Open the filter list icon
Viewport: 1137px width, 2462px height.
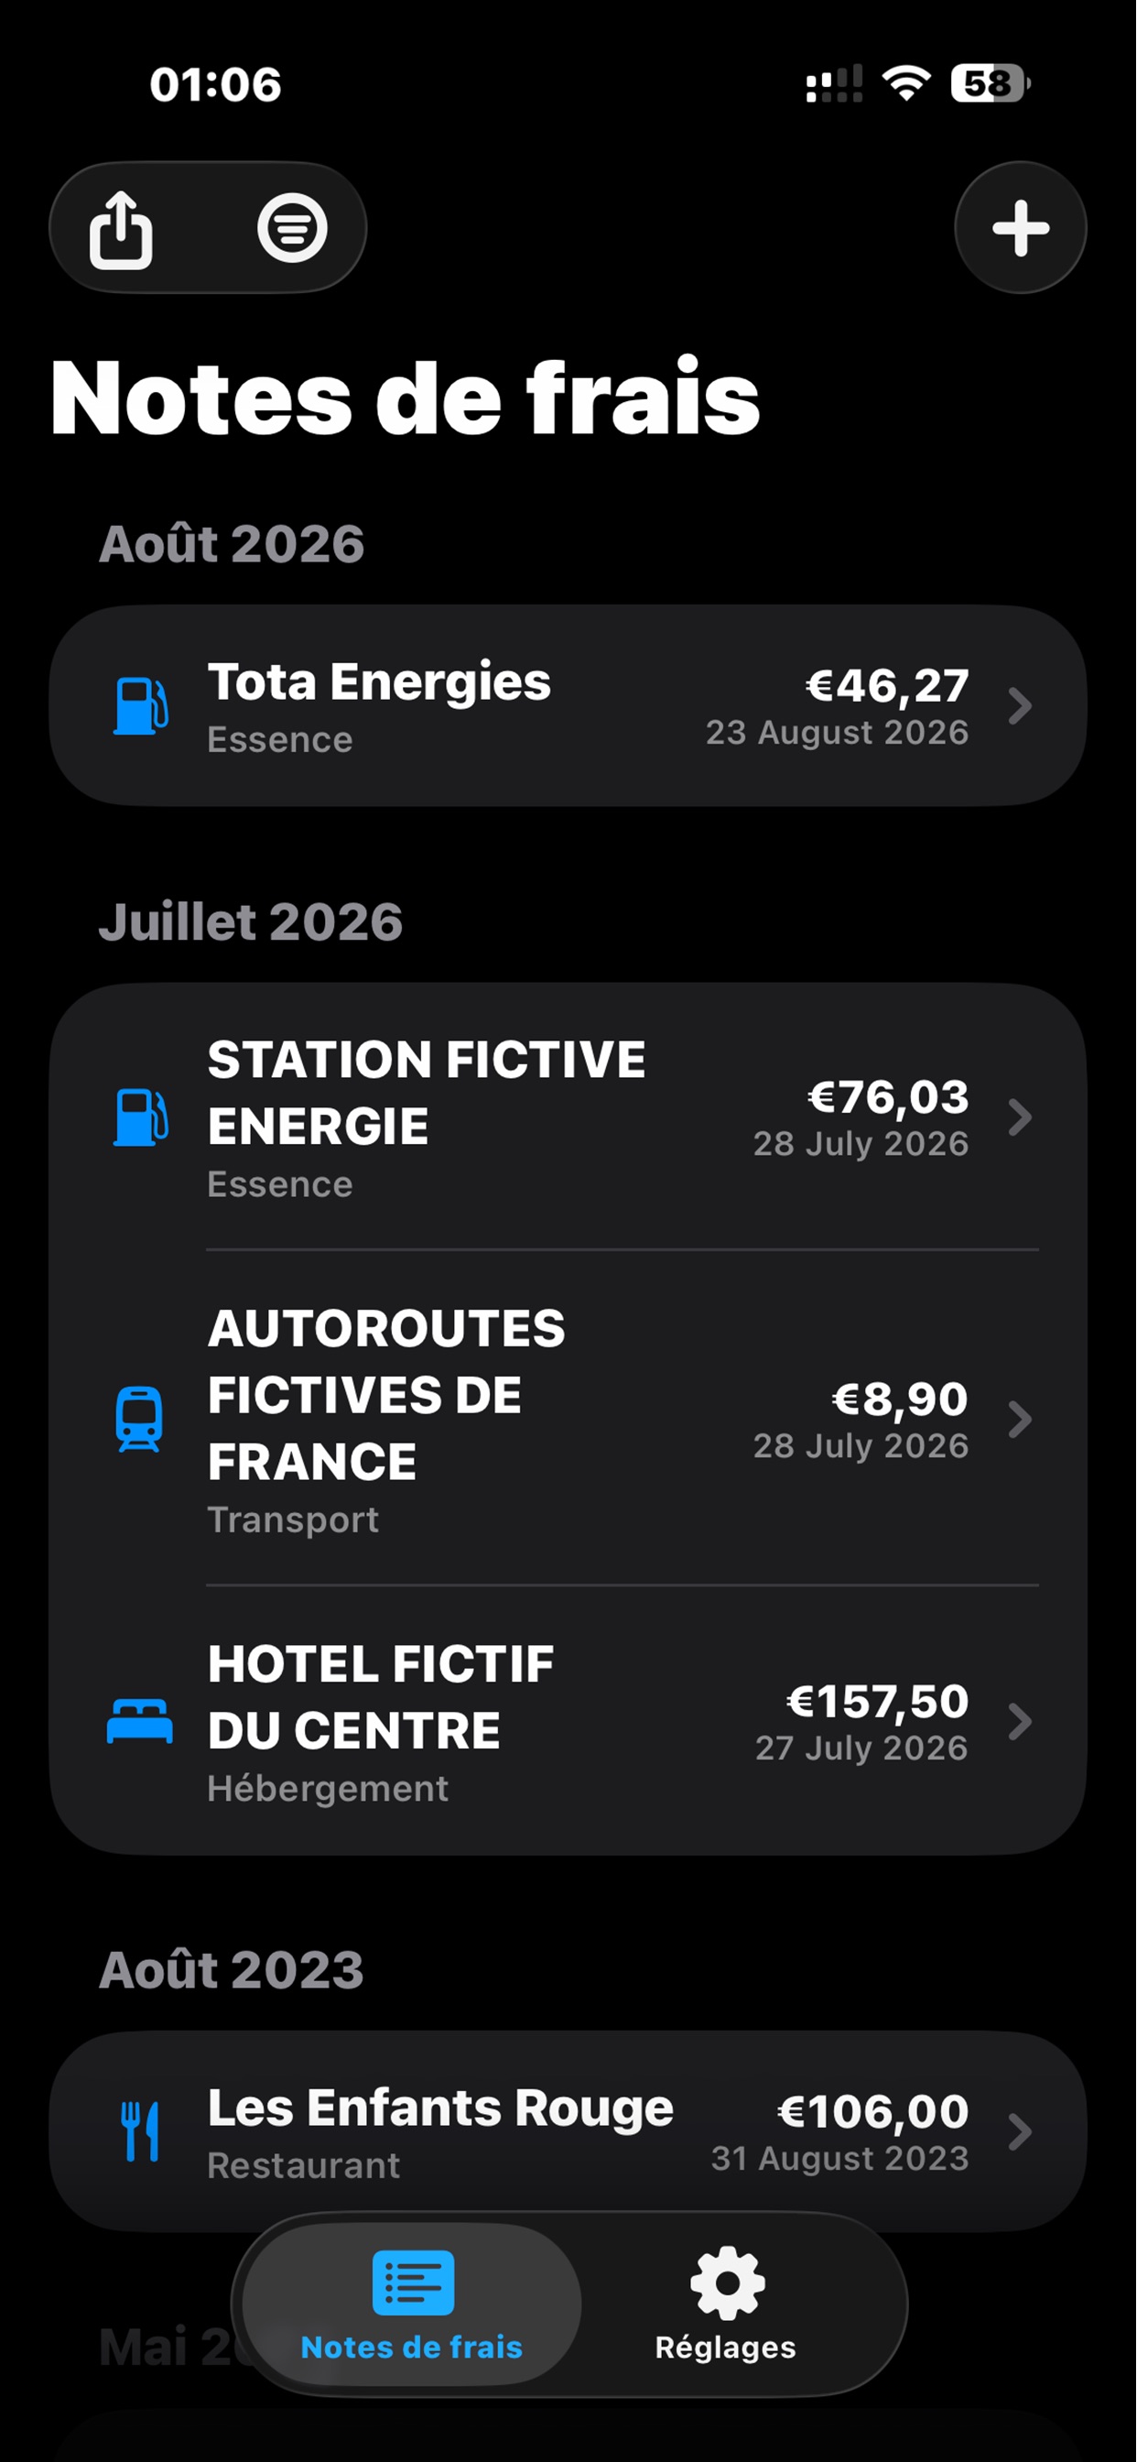coord(292,228)
